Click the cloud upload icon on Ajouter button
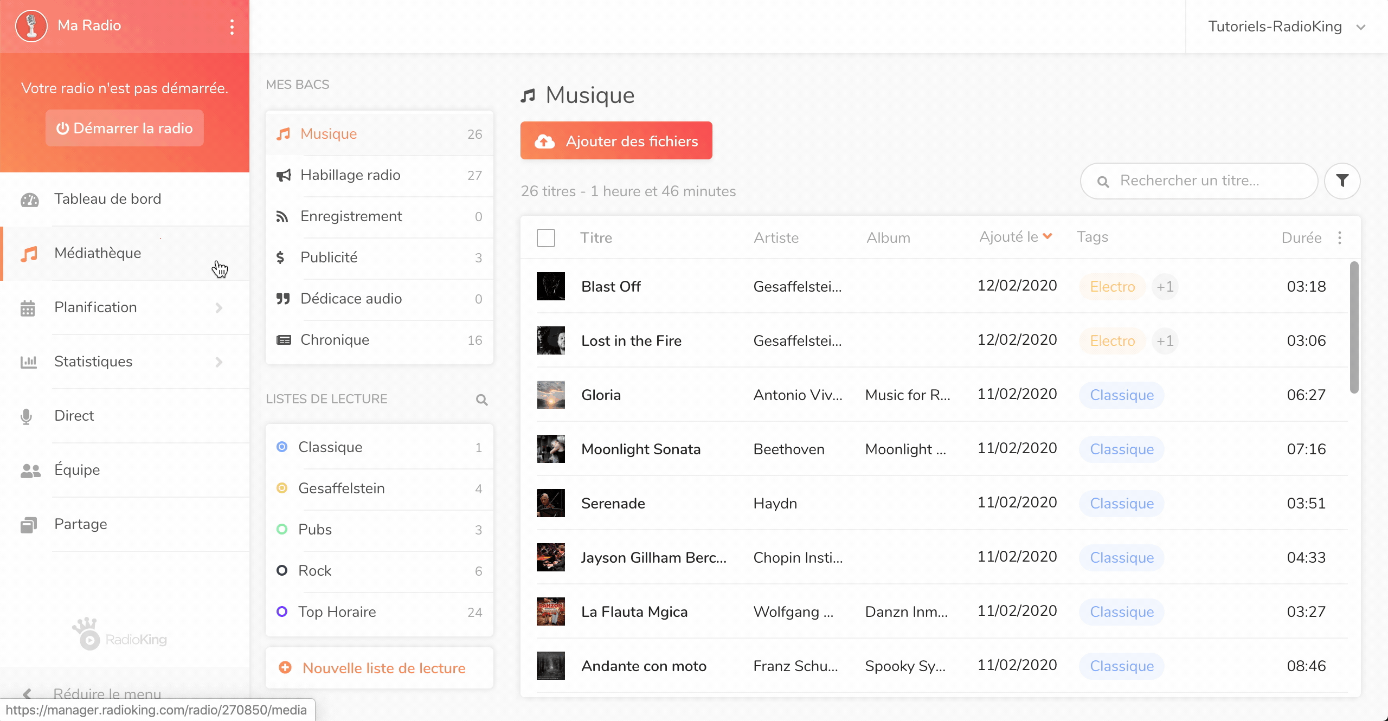The height and width of the screenshot is (721, 1388). pyautogui.click(x=544, y=141)
